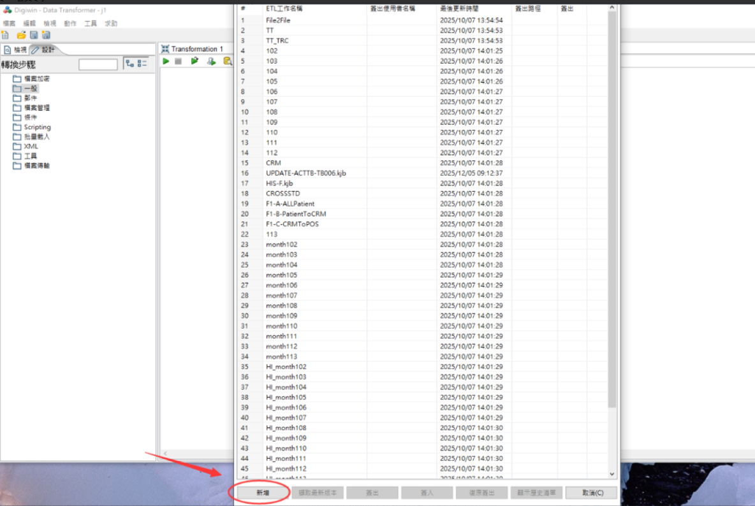The height and width of the screenshot is (506, 755).
Task: Click the debug transformation icon
Action: (211, 61)
